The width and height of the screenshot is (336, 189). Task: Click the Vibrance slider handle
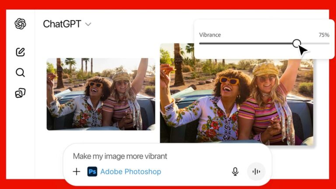click(x=297, y=43)
